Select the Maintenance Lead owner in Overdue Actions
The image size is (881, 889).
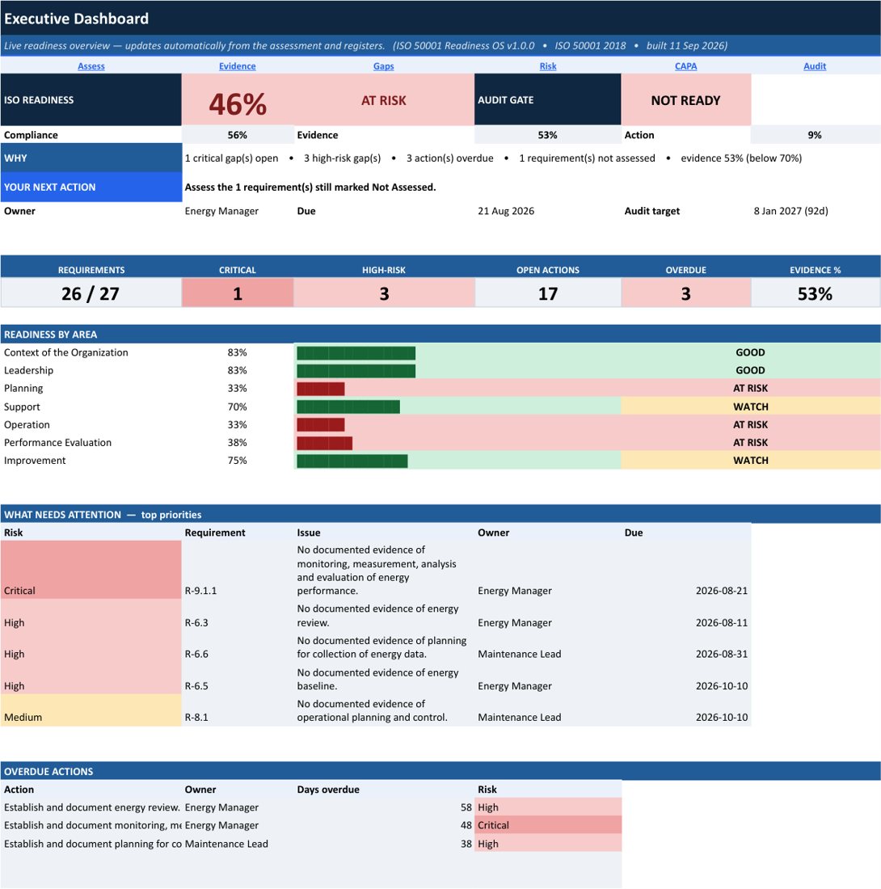point(226,844)
